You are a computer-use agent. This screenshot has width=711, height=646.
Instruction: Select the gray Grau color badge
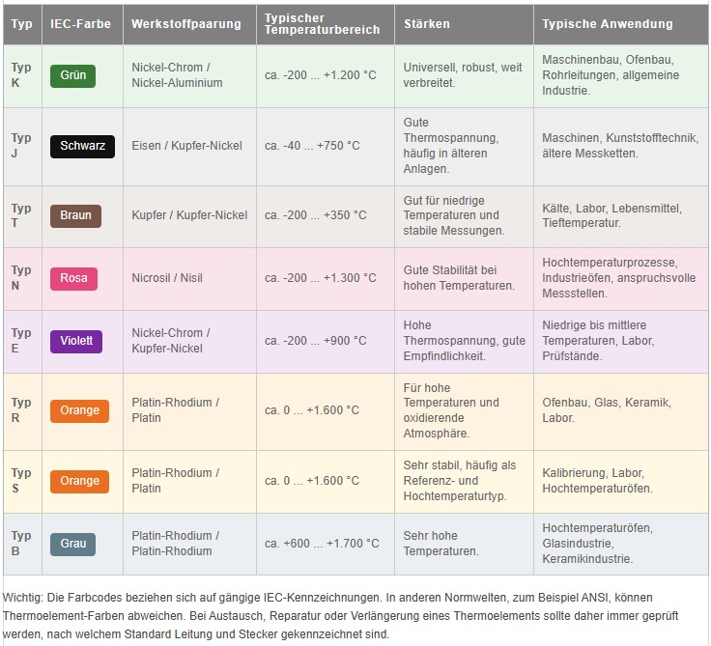(72, 544)
